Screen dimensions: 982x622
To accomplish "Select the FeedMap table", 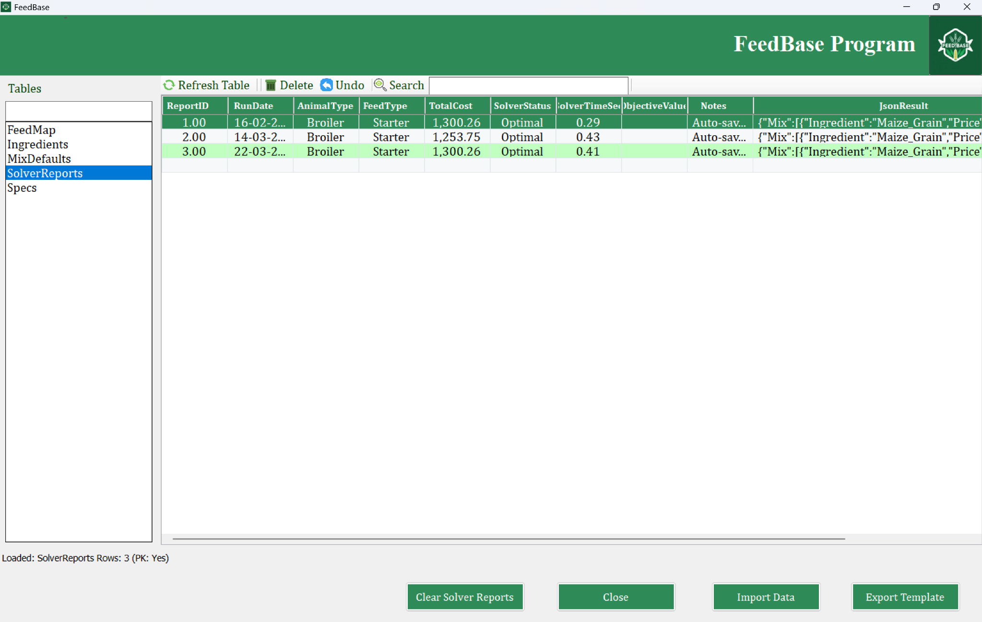I will point(32,129).
